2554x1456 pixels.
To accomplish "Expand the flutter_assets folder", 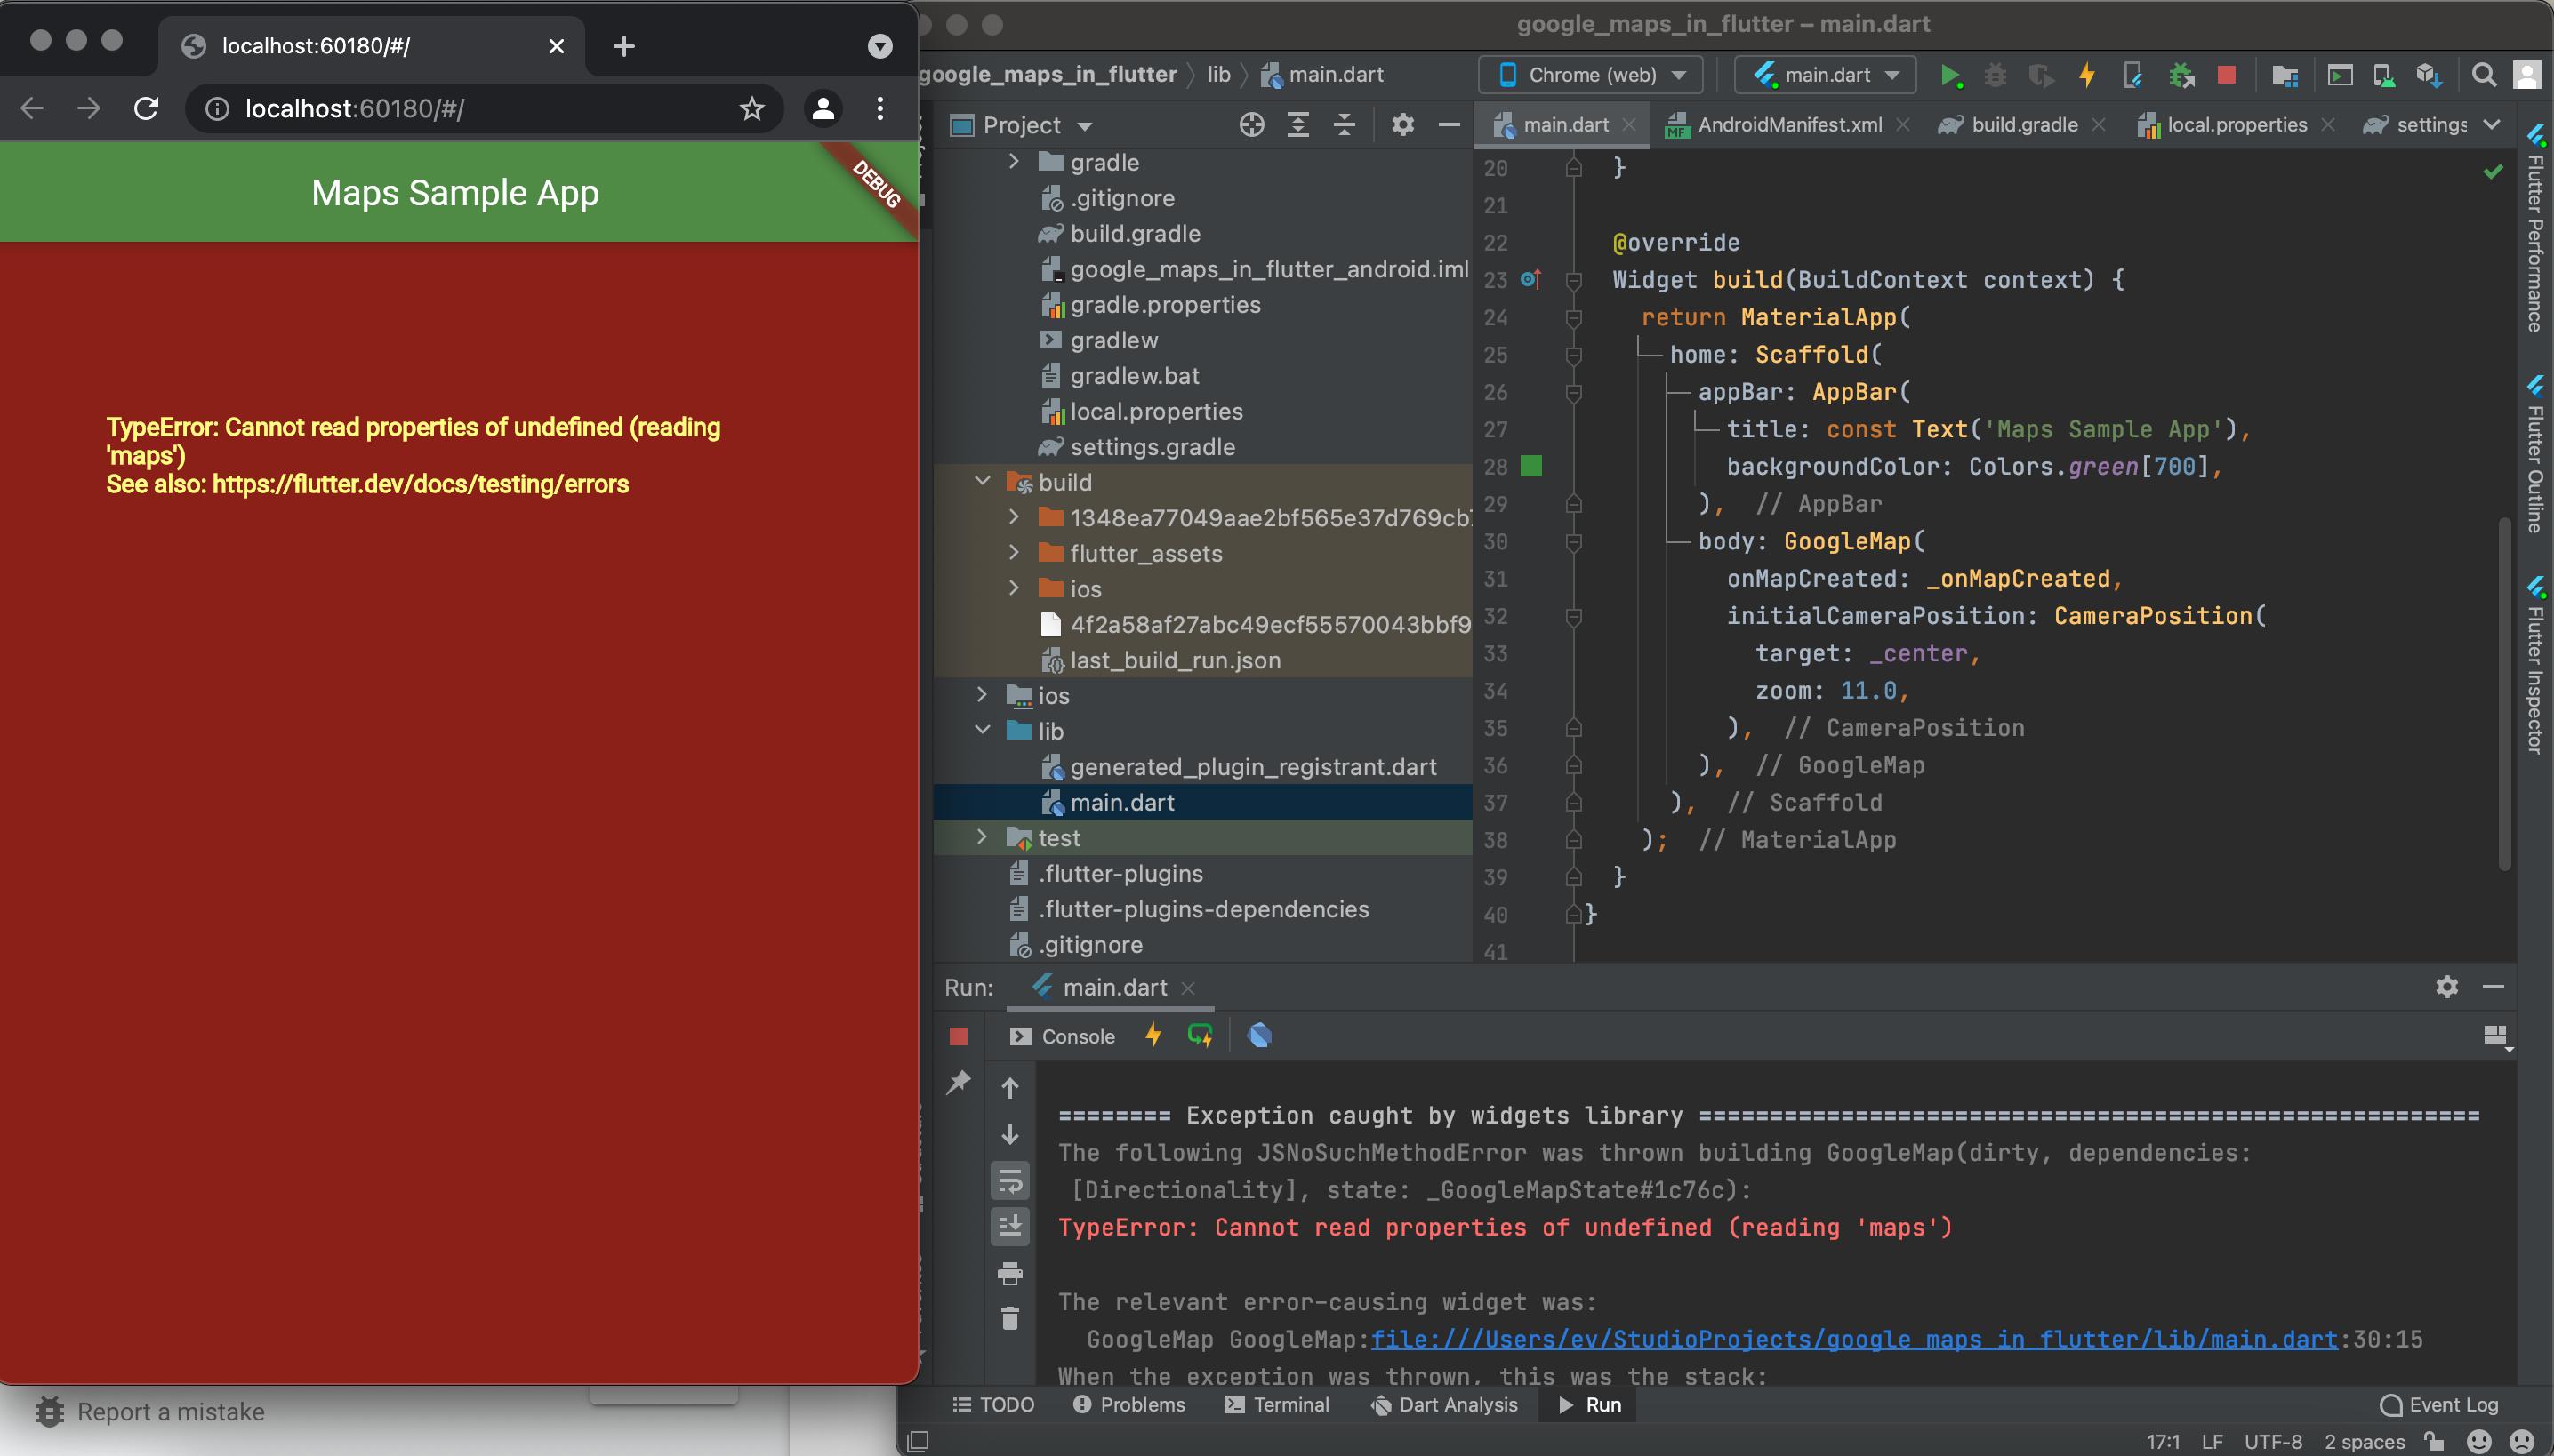I will tap(1014, 552).
